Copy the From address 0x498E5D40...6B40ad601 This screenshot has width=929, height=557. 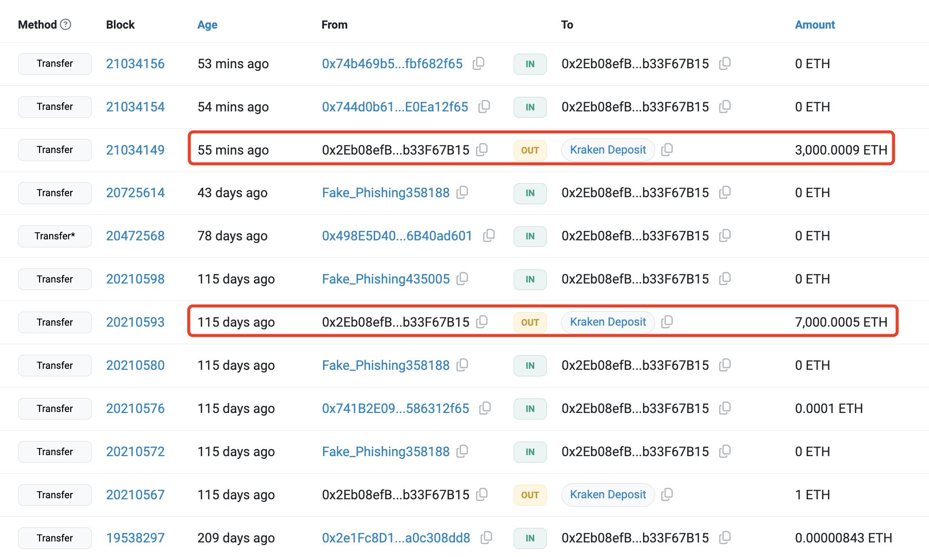[489, 235]
